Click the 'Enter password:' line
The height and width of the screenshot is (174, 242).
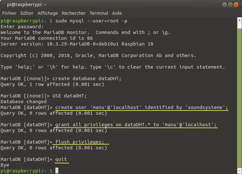tap(22, 27)
